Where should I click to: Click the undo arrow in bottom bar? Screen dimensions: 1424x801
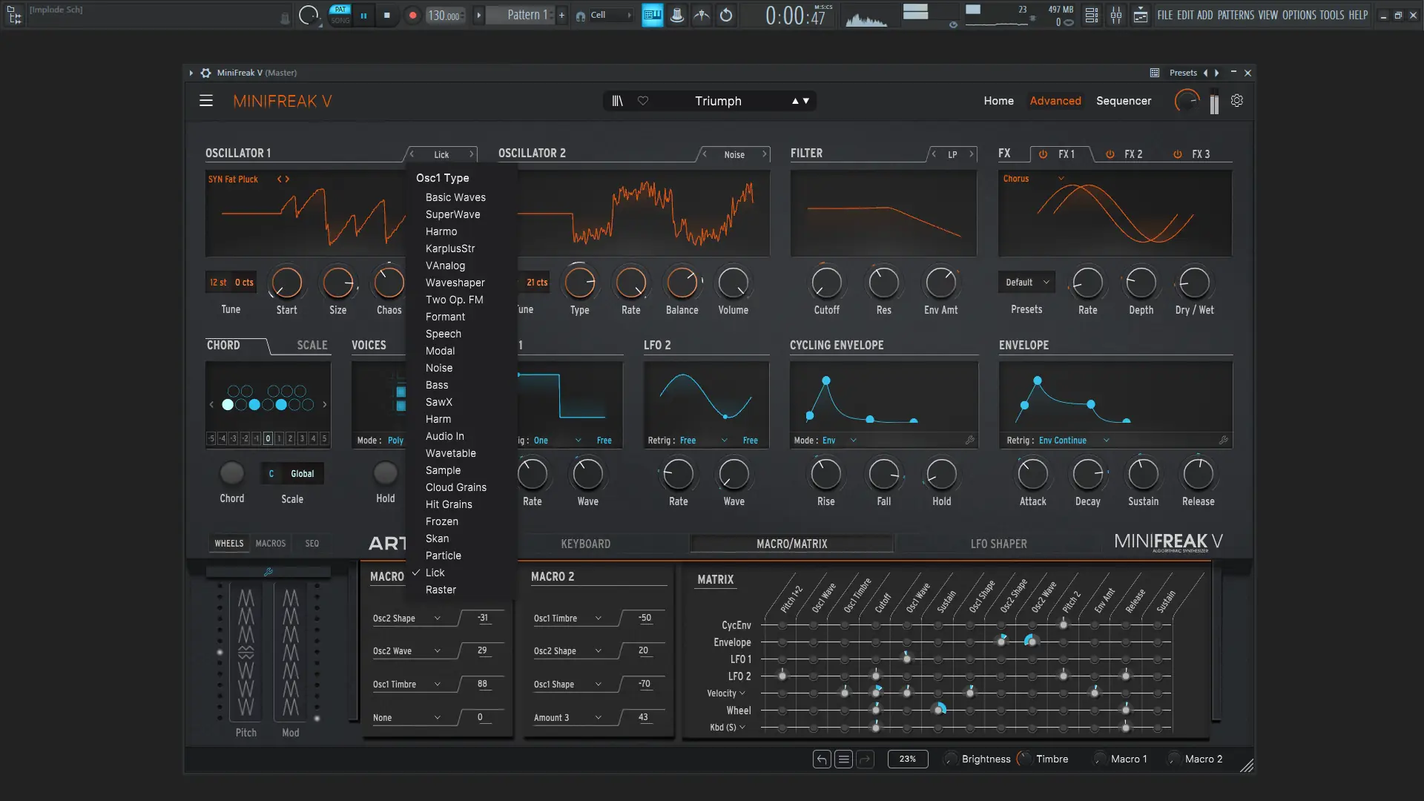point(821,759)
